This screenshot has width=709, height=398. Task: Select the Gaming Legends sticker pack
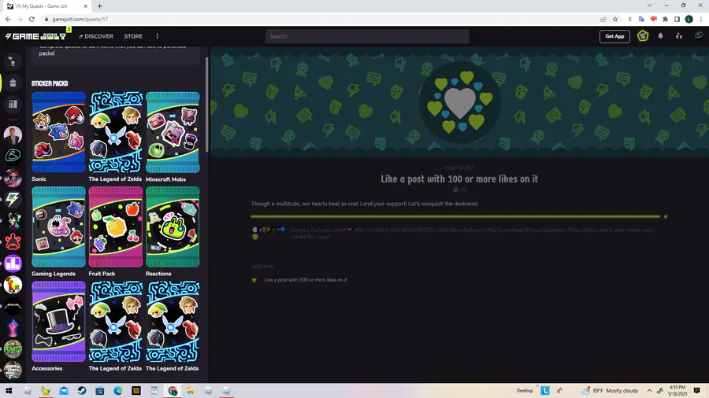[x=59, y=227]
